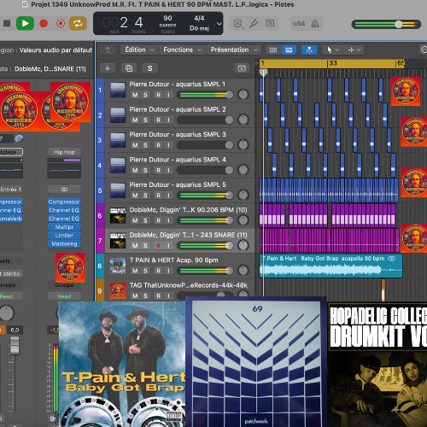This screenshot has width=427, height=427.
Task: Open the second Channel EQ plugin slot
Action: (x=64, y=219)
